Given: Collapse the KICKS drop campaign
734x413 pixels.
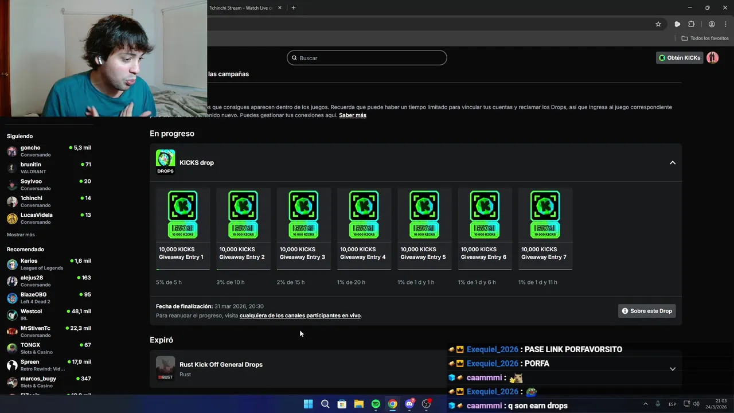Looking at the screenshot, I should coord(673,163).
